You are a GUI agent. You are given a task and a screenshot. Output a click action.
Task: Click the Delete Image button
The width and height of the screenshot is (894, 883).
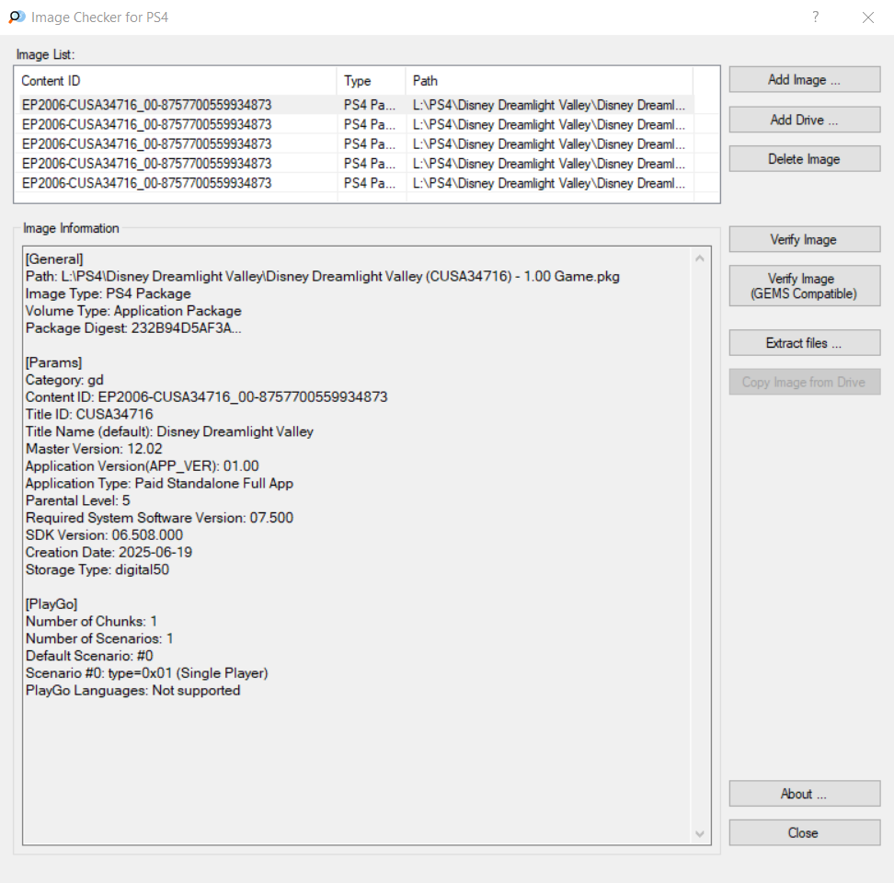(x=804, y=159)
